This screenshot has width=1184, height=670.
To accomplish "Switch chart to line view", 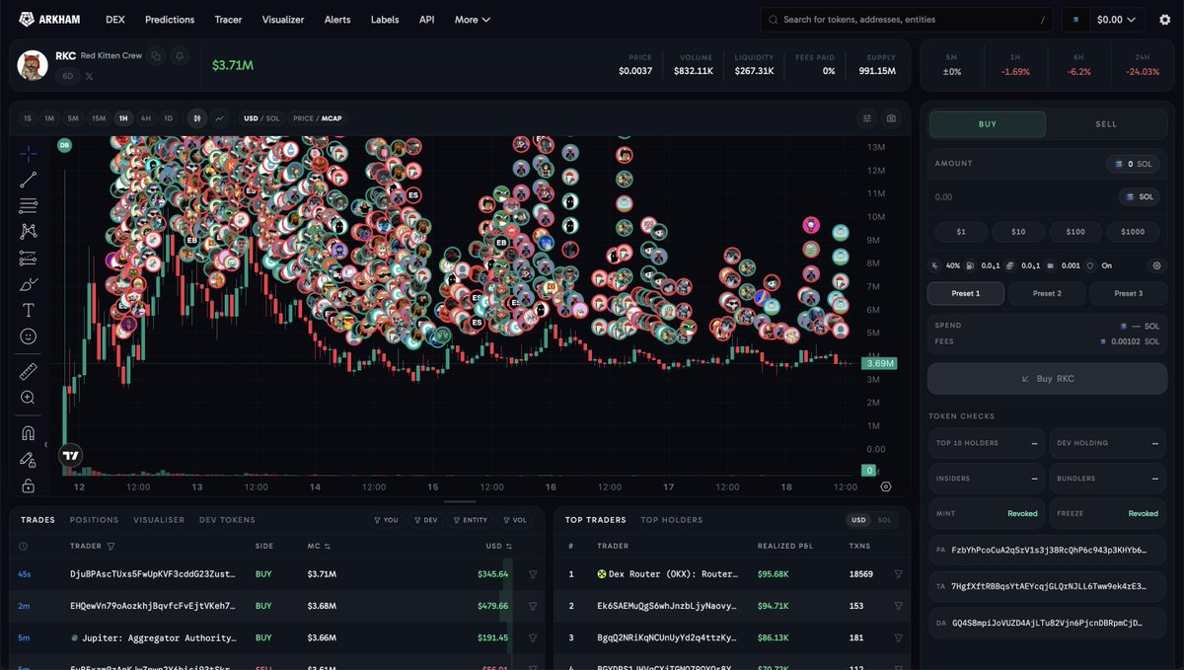I will (x=219, y=118).
